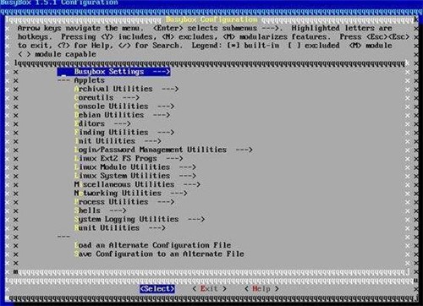Select the Busybox Settings submenu

(x=113, y=72)
